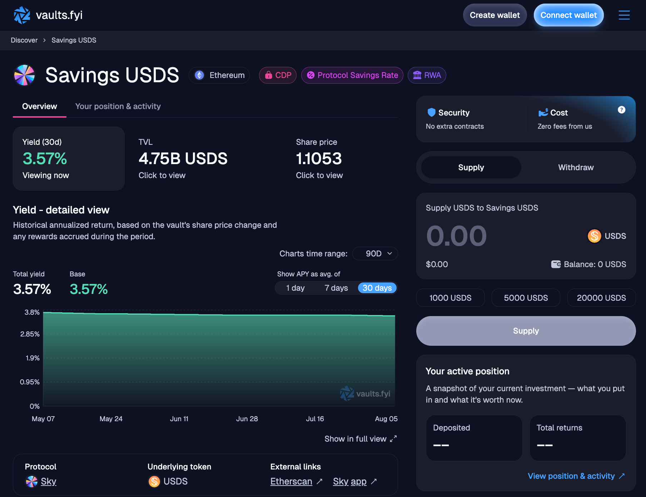Image resolution: width=646 pixels, height=497 pixels.
Task: Select 7 days APY average
Action: [336, 288]
